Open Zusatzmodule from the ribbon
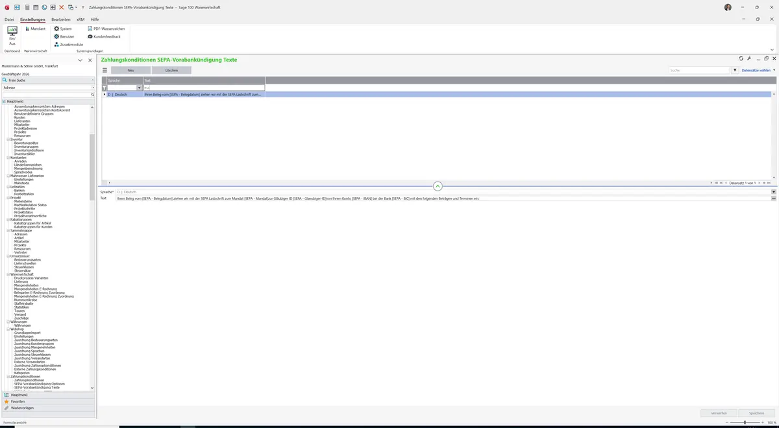Screen dimensions: 779x428 tap(68, 44)
